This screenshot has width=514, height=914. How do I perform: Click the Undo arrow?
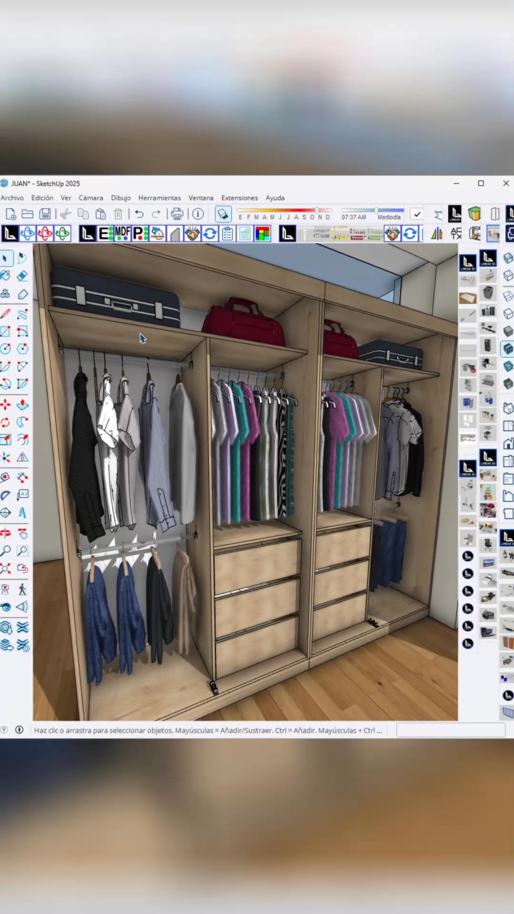coord(139,214)
